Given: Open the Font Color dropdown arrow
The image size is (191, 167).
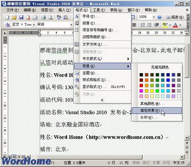Looking at the screenshot, I should coord(180,25).
